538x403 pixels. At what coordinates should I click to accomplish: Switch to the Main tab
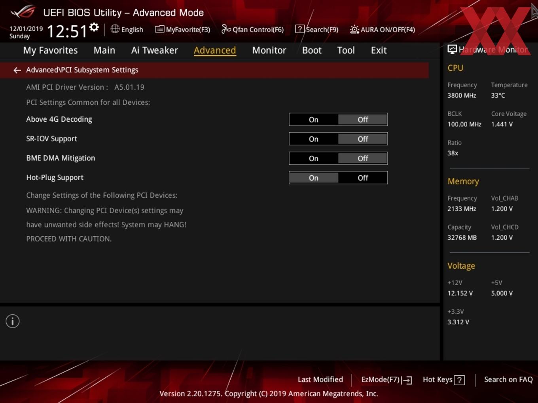[104, 50]
